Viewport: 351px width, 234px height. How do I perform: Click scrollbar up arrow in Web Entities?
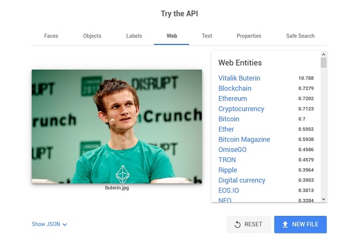click(x=324, y=54)
